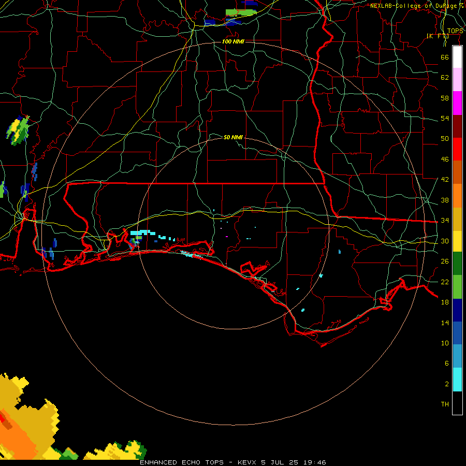
Task: Select the TH threshold legend label
Action: click(445, 404)
